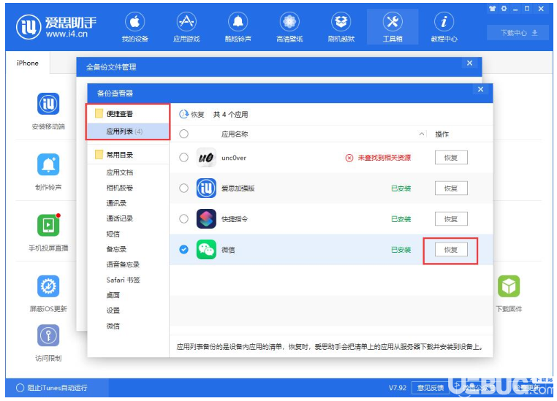Image resolution: width=557 pixels, height=401 pixels.
Task: Click the 操作 column header
Action: point(442,134)
